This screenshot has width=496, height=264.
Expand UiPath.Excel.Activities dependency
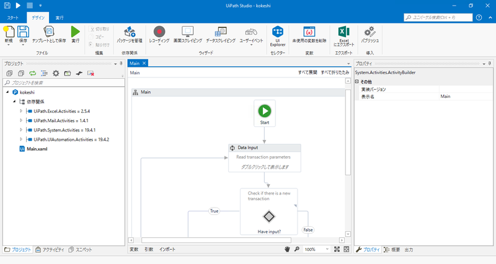pos(21,111)
